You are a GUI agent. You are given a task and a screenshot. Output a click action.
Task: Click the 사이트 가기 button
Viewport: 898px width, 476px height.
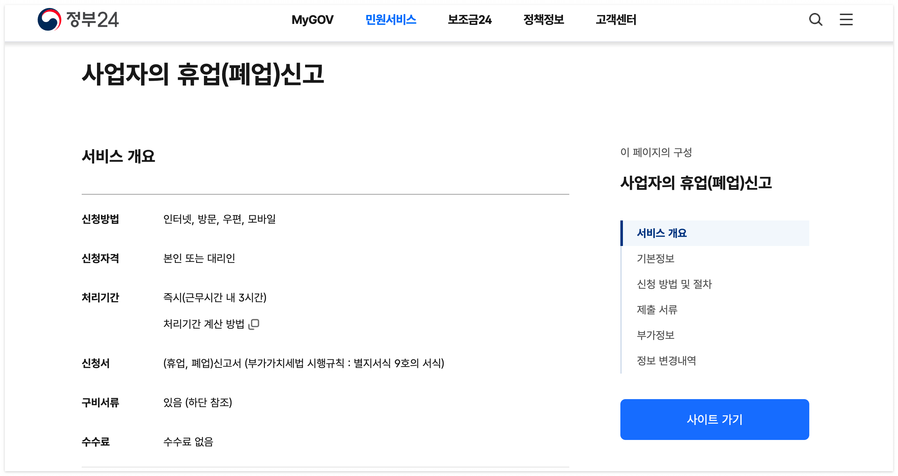714,420
